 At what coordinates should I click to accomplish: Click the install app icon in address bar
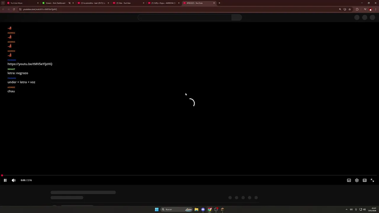[x=345, y=9]
